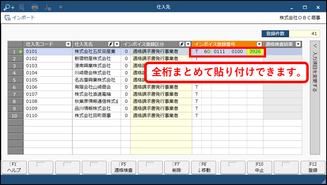
Task: Click supplier name 秋葉原情報通信株式会社
Action: [96, 101]
